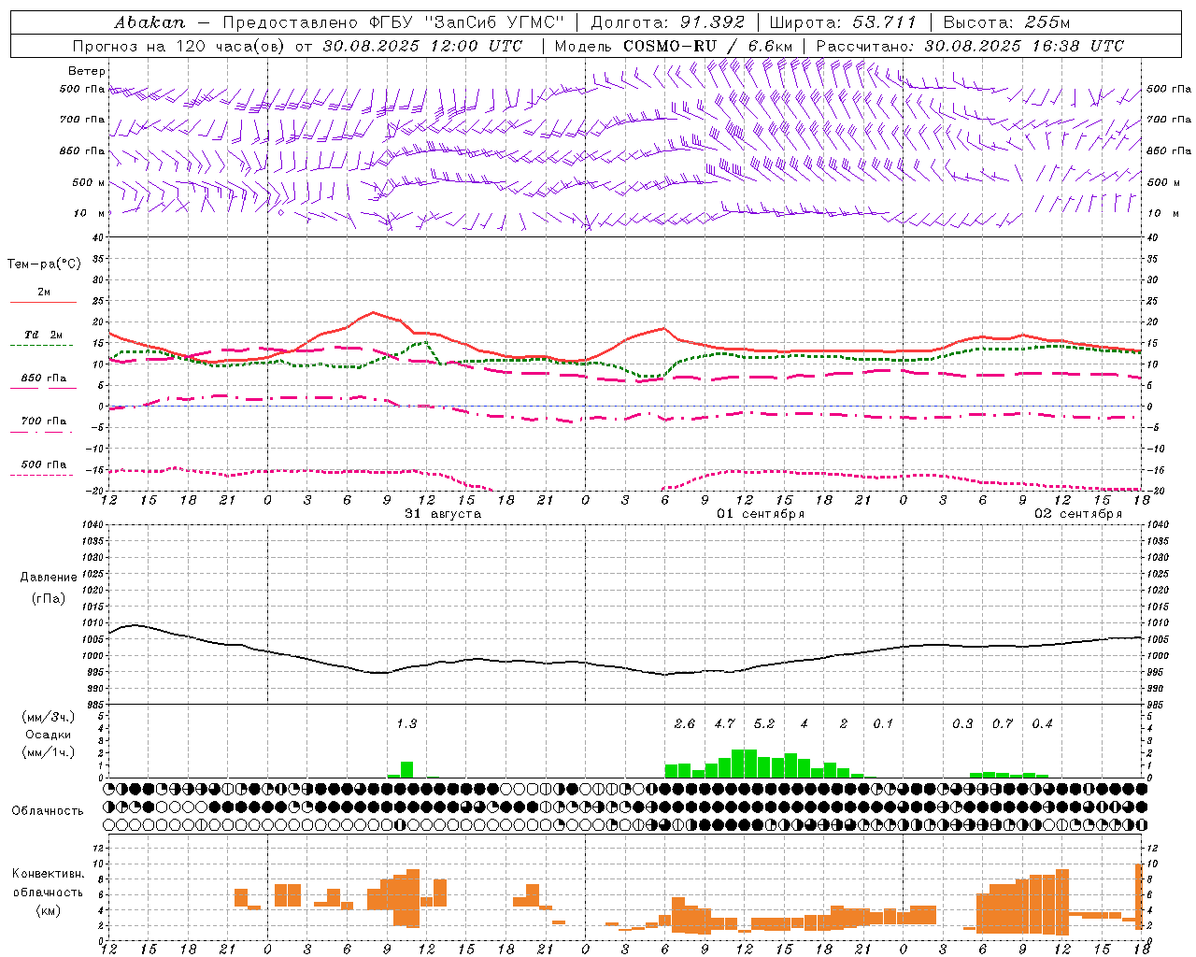Click the (мм/1ч.) precipitation unit label

(49, 752)
